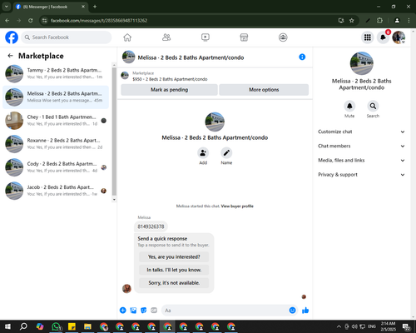Open the Facebook Home icon
The width and height of the screenshot is (416, 333).
127,37
